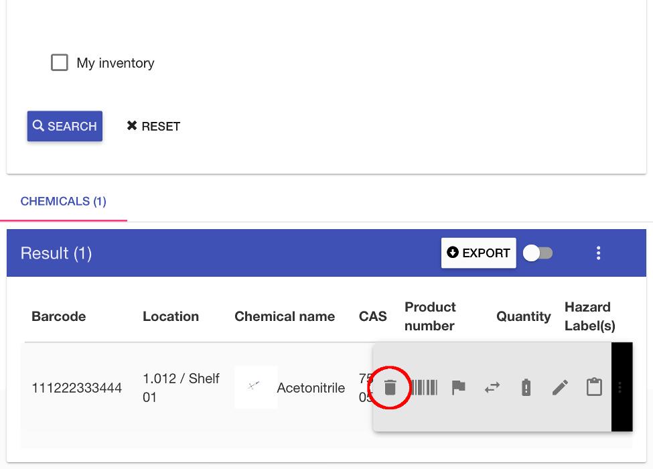
Task: Tick the My inventory checkbox
Action: (60, 62)
